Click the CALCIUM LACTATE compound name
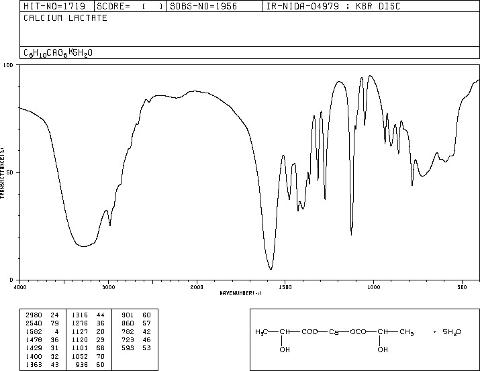Image resolution: width=480 pixels, height=371 pixels. 65,17
